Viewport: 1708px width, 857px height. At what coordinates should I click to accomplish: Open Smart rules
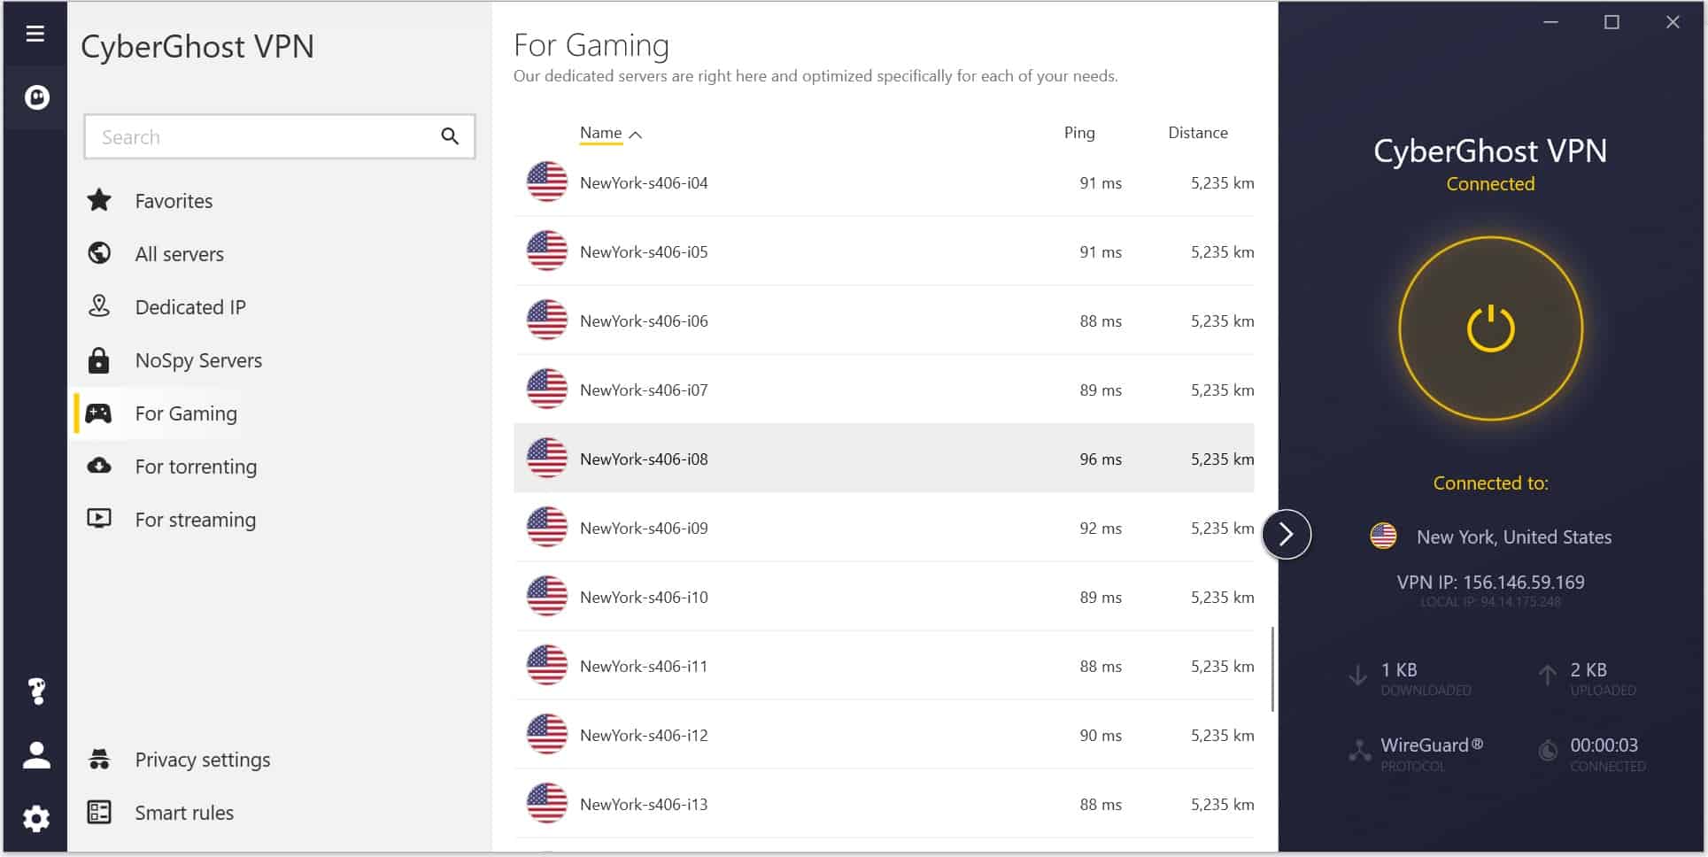[184, 813]
